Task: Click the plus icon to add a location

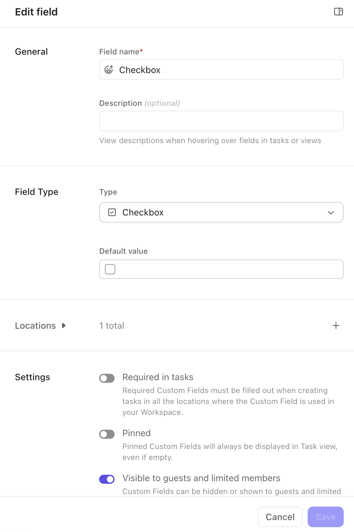Action: pyautogui.click(x=336, y=326)
